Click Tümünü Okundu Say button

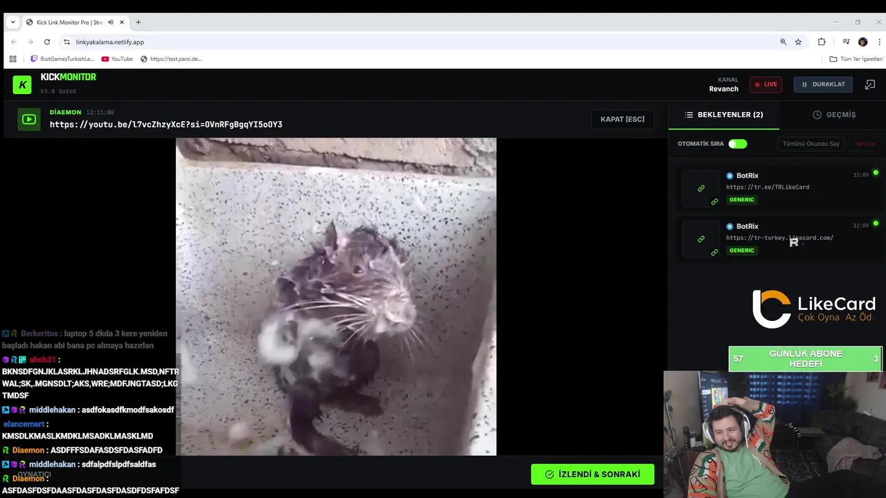coord(811,144)
